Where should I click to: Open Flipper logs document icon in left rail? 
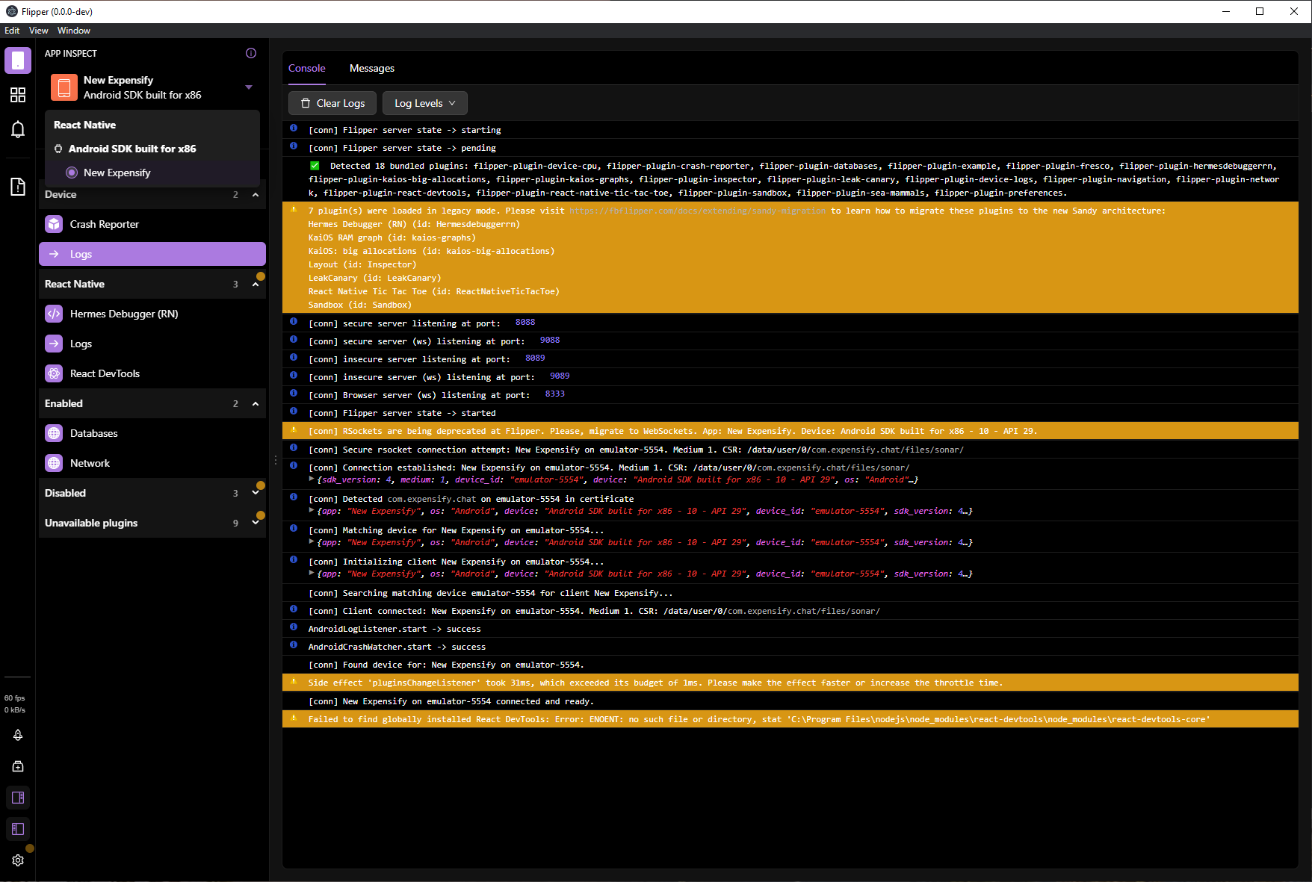(x=18, y=187)
